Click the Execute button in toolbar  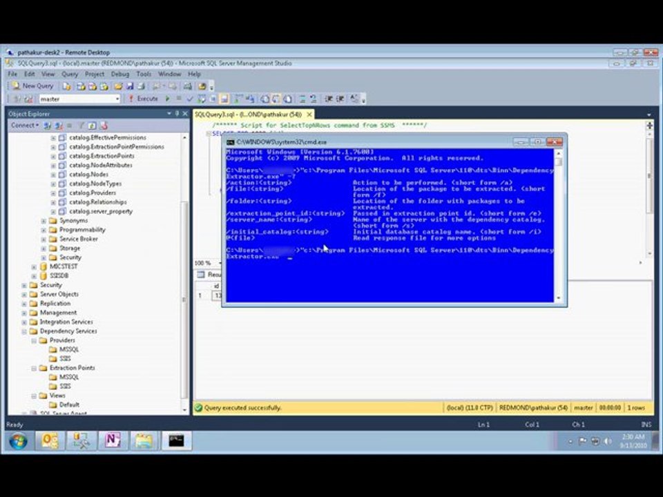pos(144,99)
